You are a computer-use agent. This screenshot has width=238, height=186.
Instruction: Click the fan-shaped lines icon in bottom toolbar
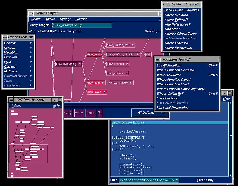click(x=100, y=113)
